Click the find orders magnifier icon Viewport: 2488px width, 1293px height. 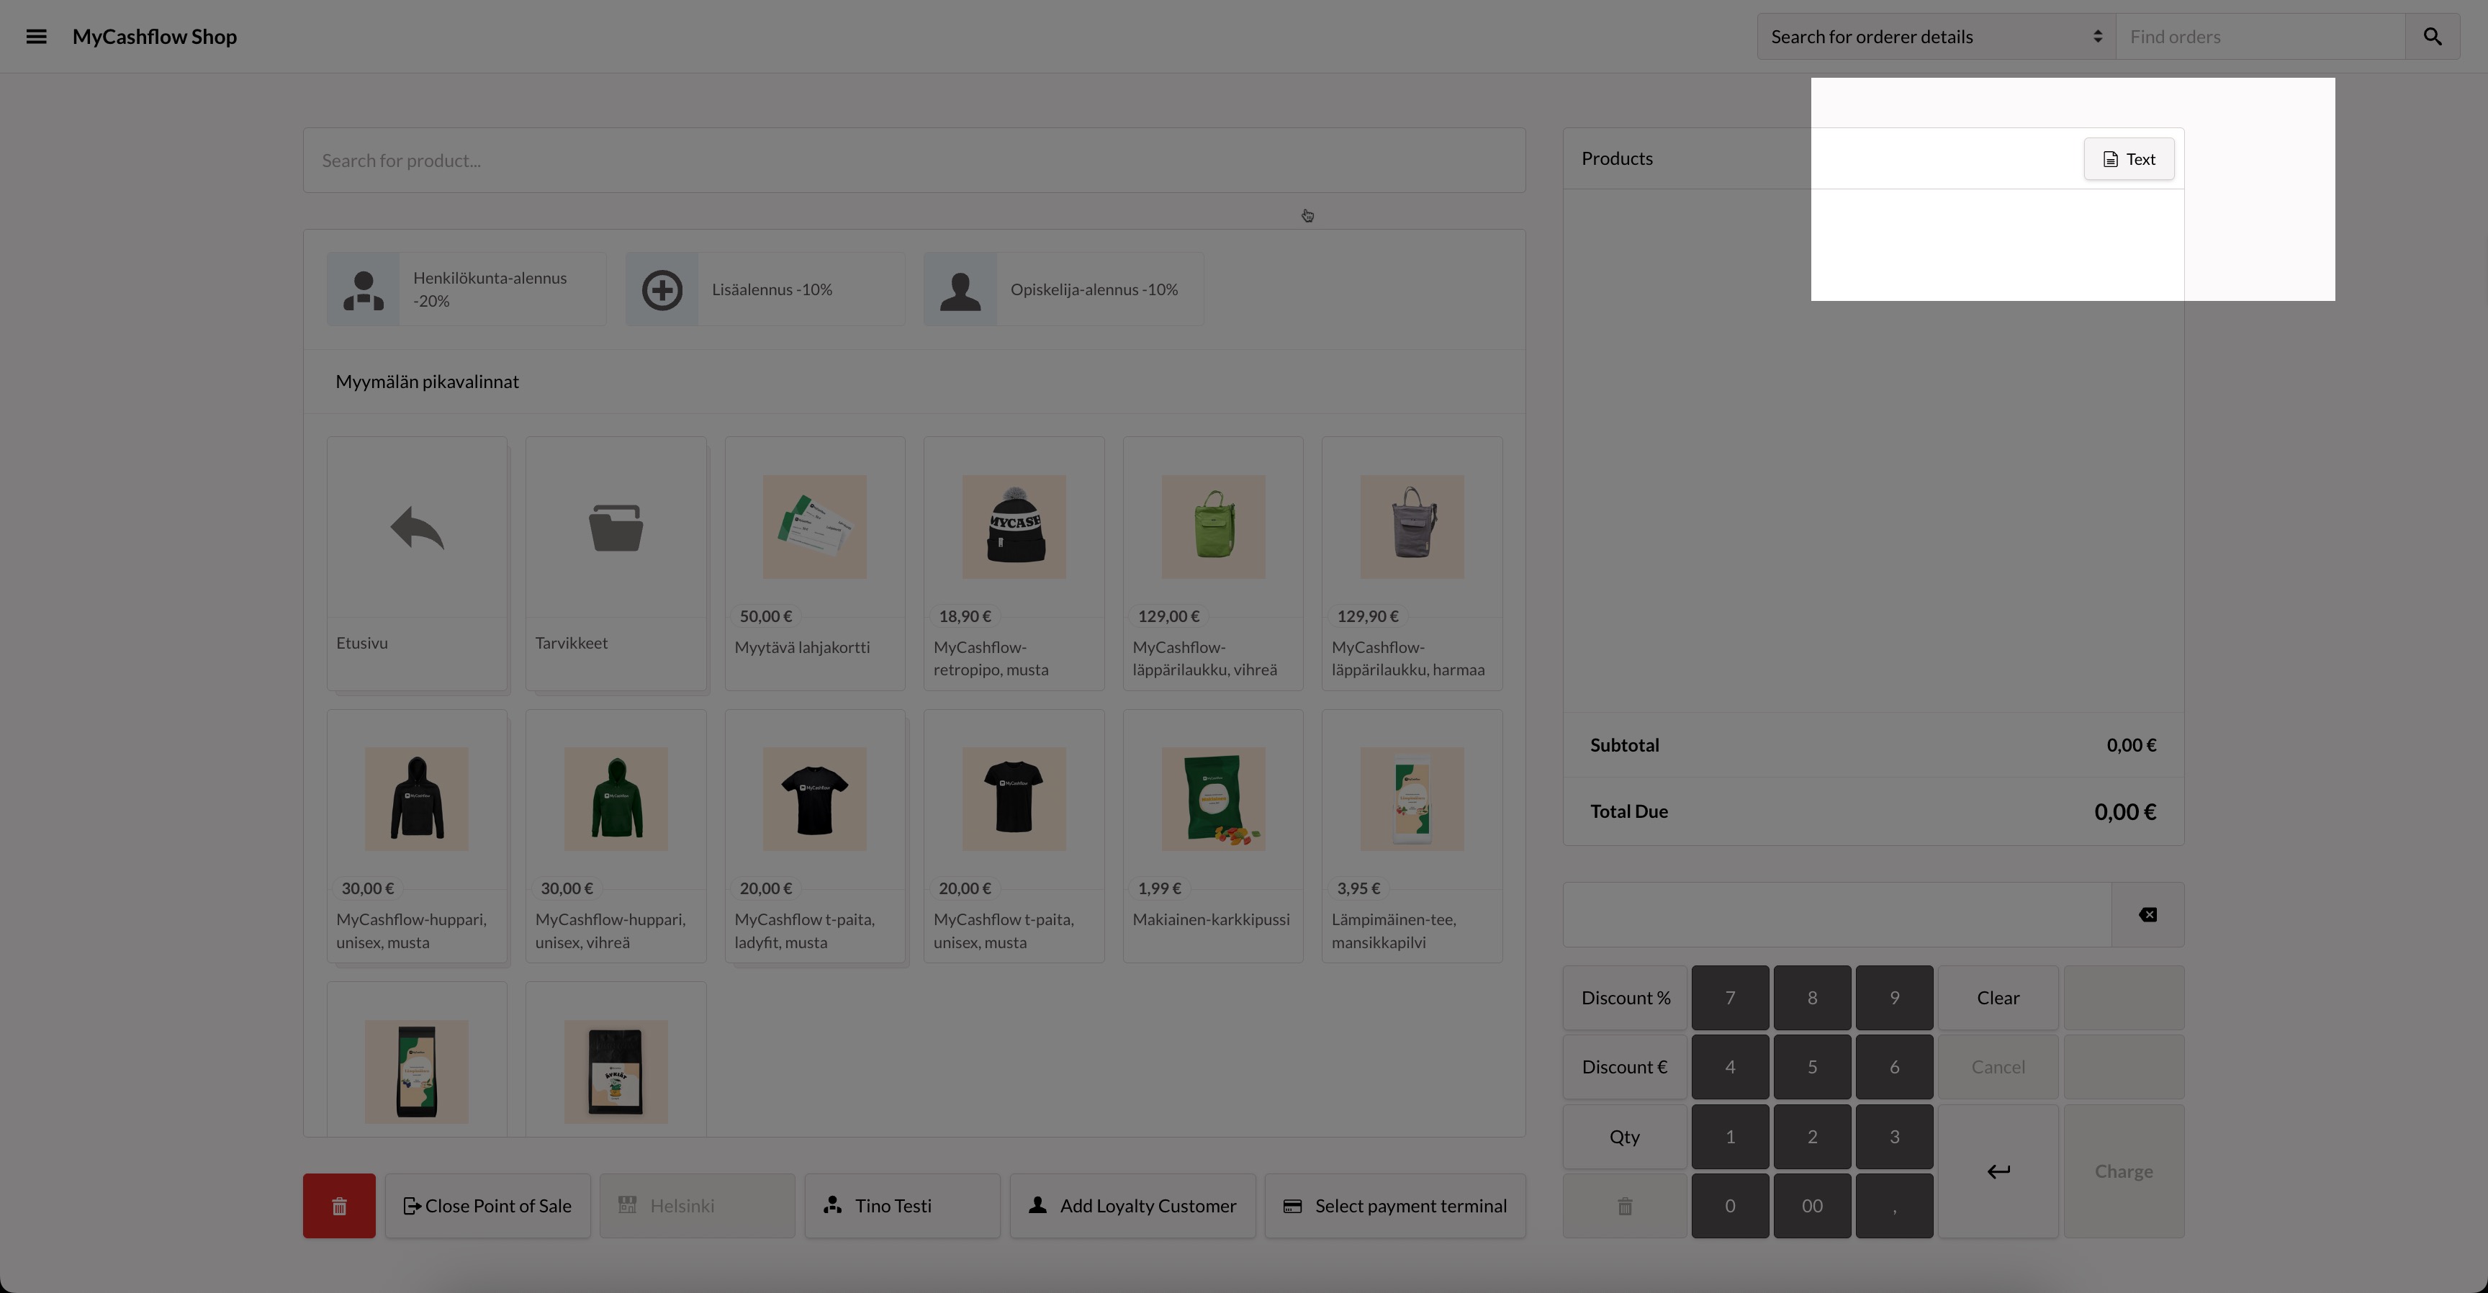[x=2432, y=37]
